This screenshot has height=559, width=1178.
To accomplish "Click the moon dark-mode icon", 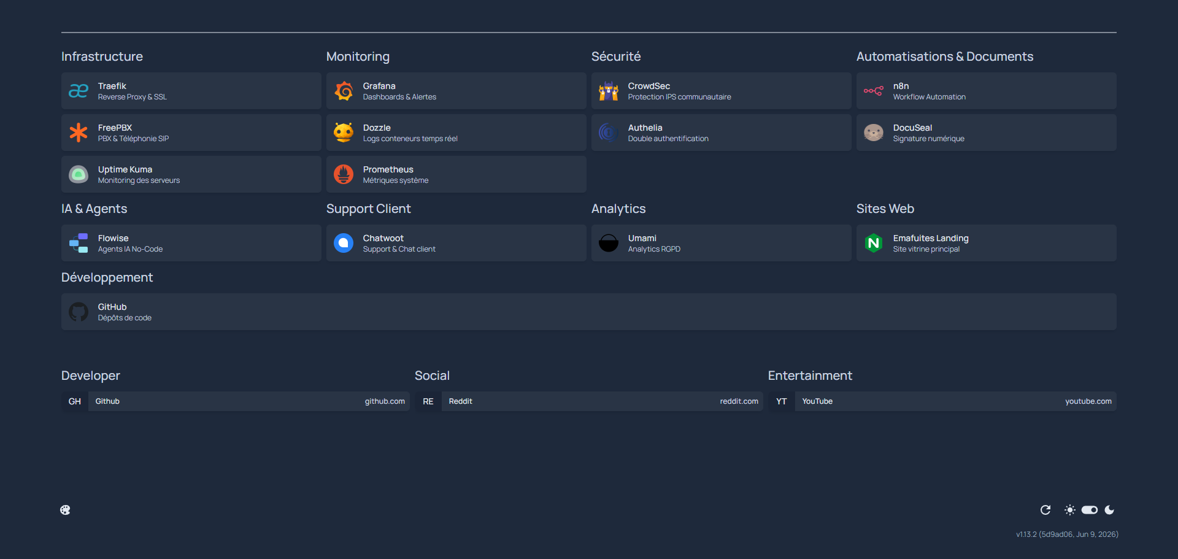I will tap(1109, 510).
